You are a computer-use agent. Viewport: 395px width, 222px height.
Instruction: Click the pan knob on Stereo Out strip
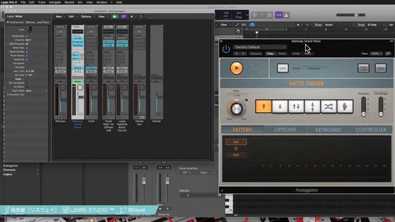[141, 88]
